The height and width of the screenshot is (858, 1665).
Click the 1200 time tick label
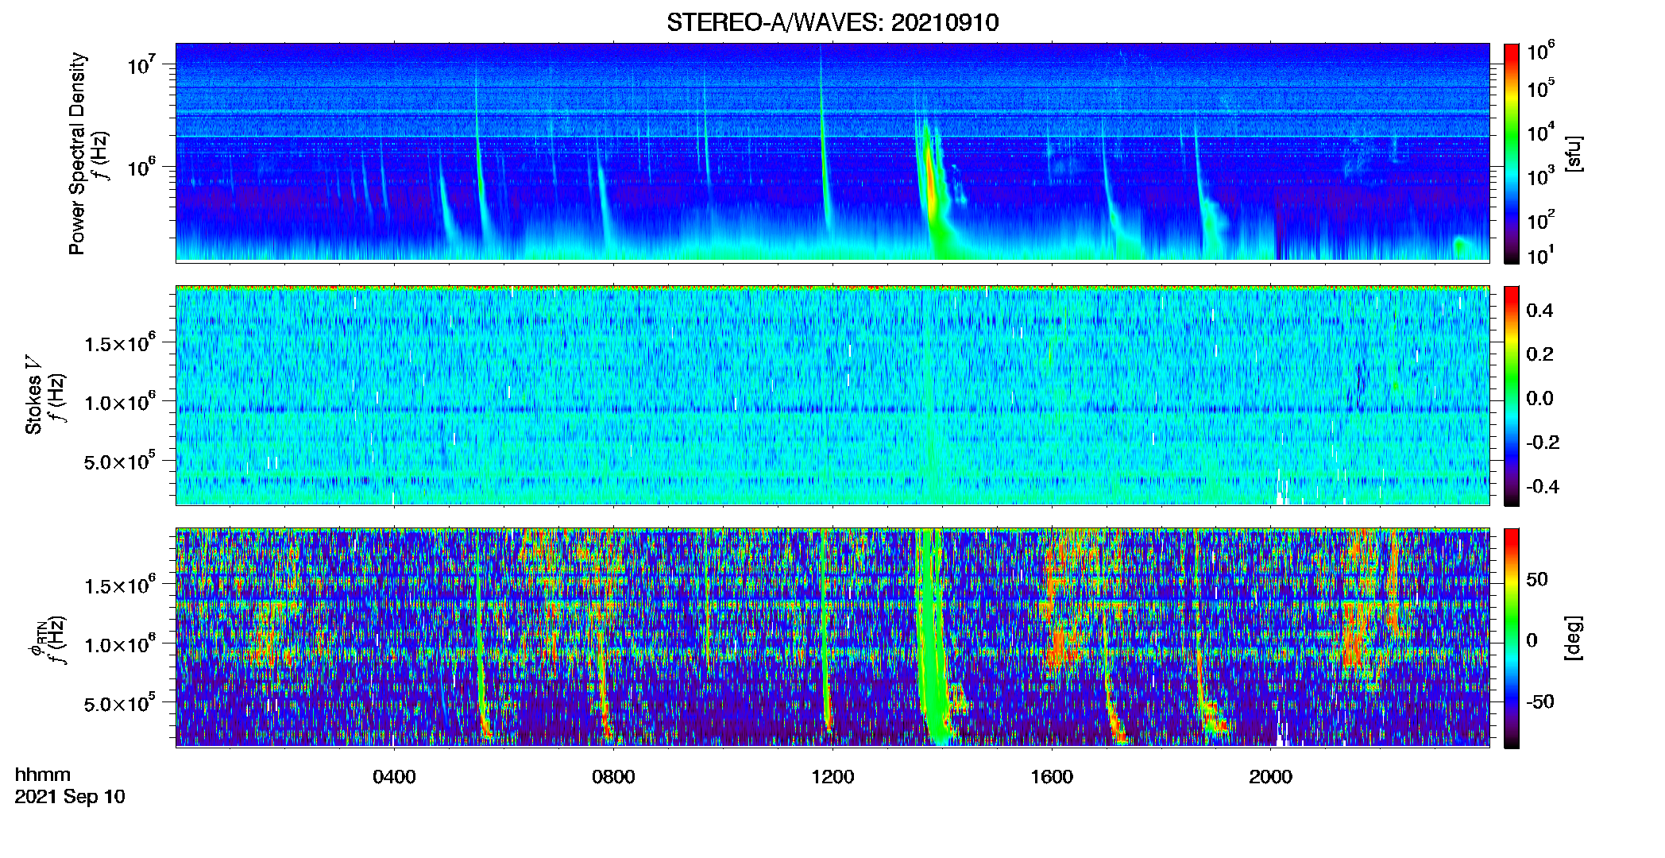click(x=832, y=777)
